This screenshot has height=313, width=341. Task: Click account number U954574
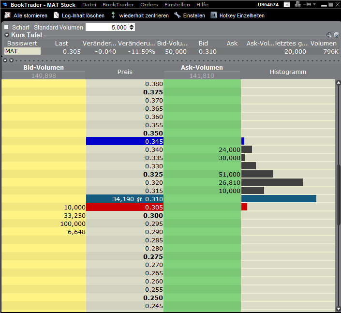click(268, 4)
